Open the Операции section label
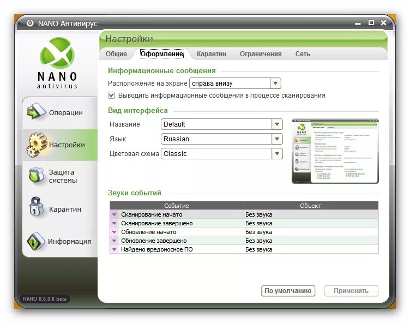Viewport: 410px width, 323px height. [x=66, y=113]
